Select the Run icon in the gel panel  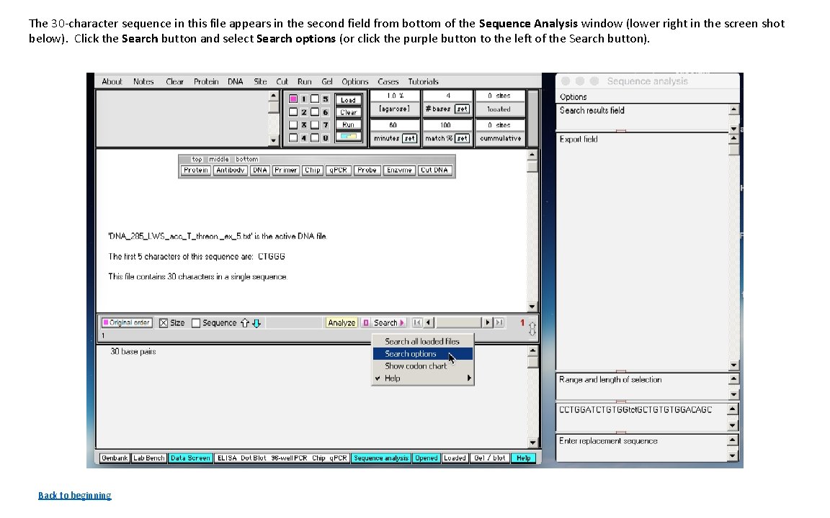coord(349,124)
